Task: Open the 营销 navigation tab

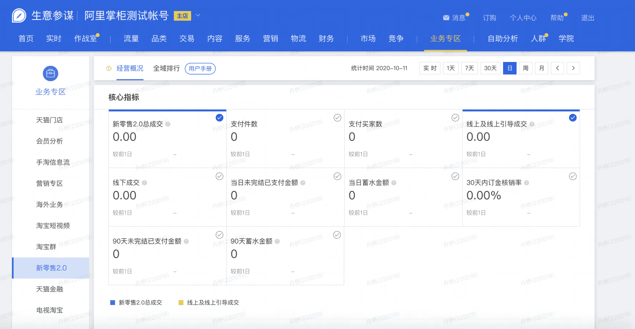Action: point(271,39)
